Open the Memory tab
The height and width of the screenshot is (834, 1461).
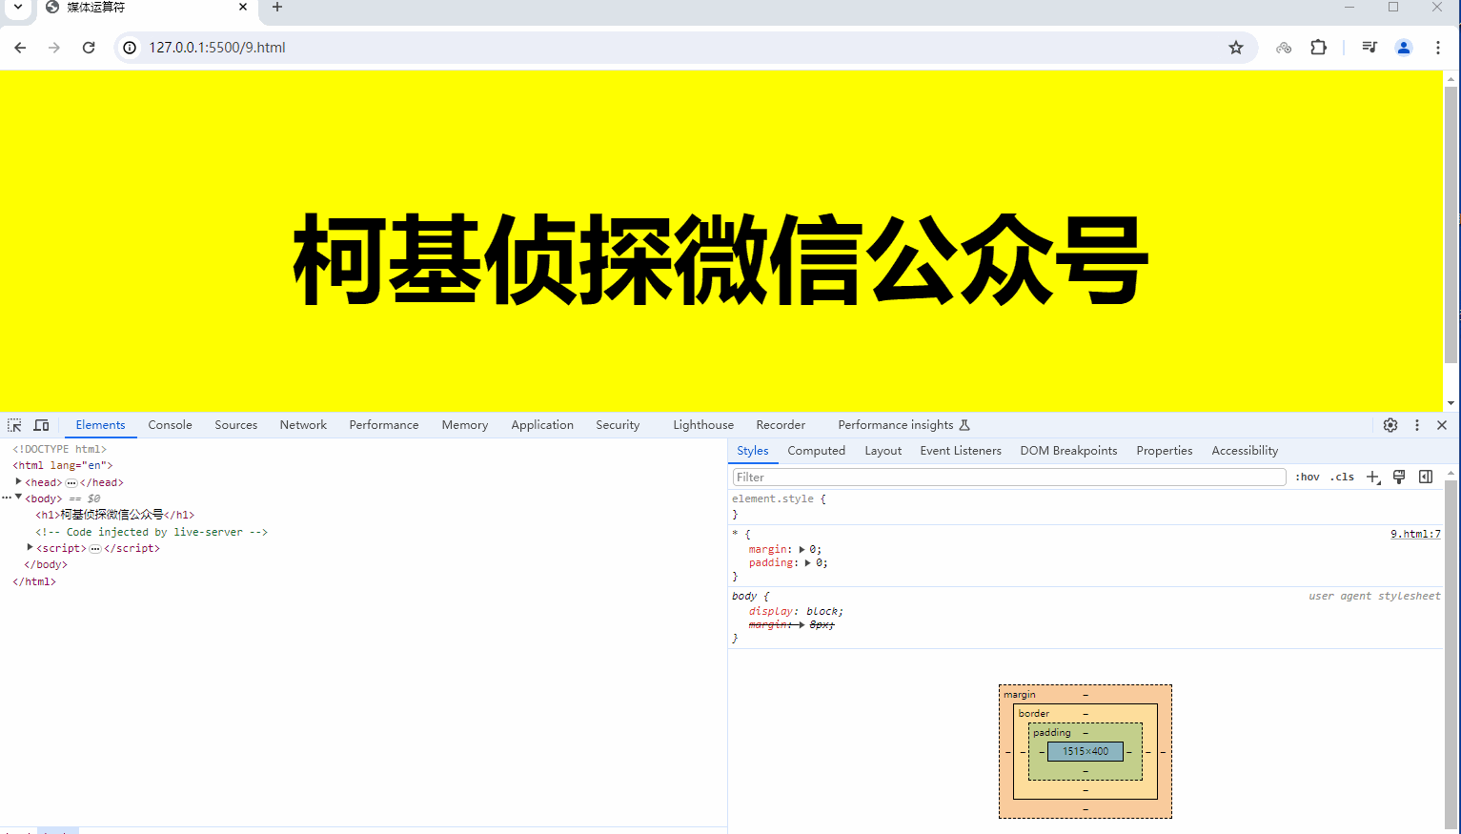[x=465, y=425]
